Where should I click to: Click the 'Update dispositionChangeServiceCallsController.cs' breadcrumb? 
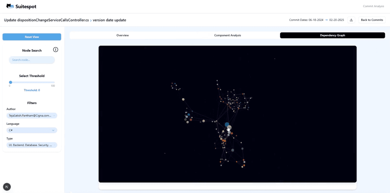coord(46,20)
